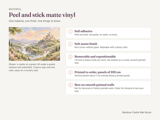Click the MATERIAL section label

coord(15,9)
